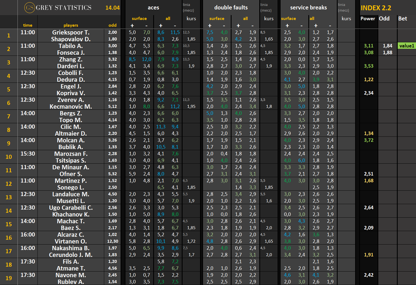This screenshot has width=416, height=285.
Task: Click the INDEX 2.2 title
Action: pyautogui.click(x=376, y=8)
